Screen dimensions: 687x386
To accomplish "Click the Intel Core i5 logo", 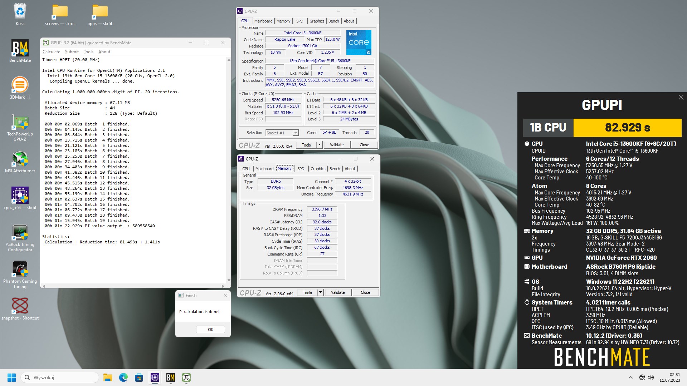I will pos(359,42).
